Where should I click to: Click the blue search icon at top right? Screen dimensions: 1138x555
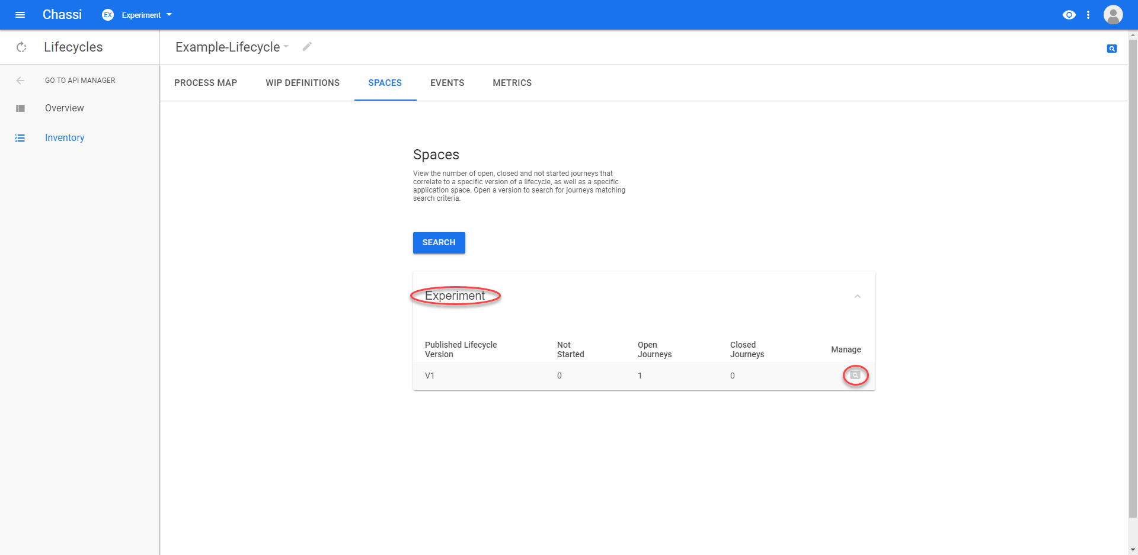(x=1112, y=49)
